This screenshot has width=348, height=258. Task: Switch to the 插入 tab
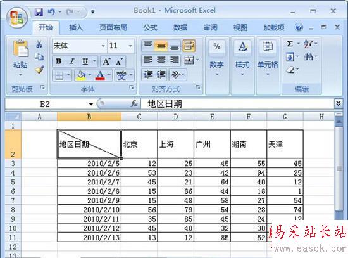(76, 28)
